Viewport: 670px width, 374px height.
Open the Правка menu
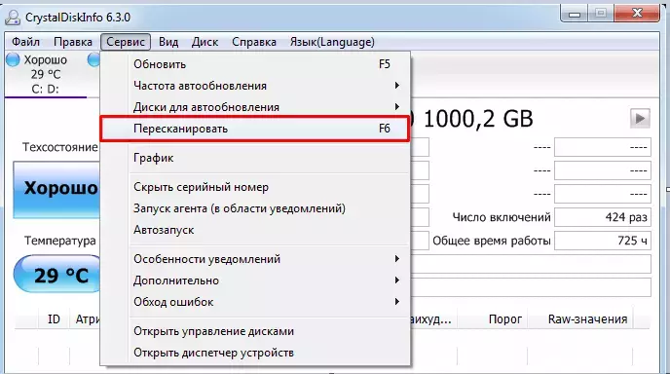(73, 42)
